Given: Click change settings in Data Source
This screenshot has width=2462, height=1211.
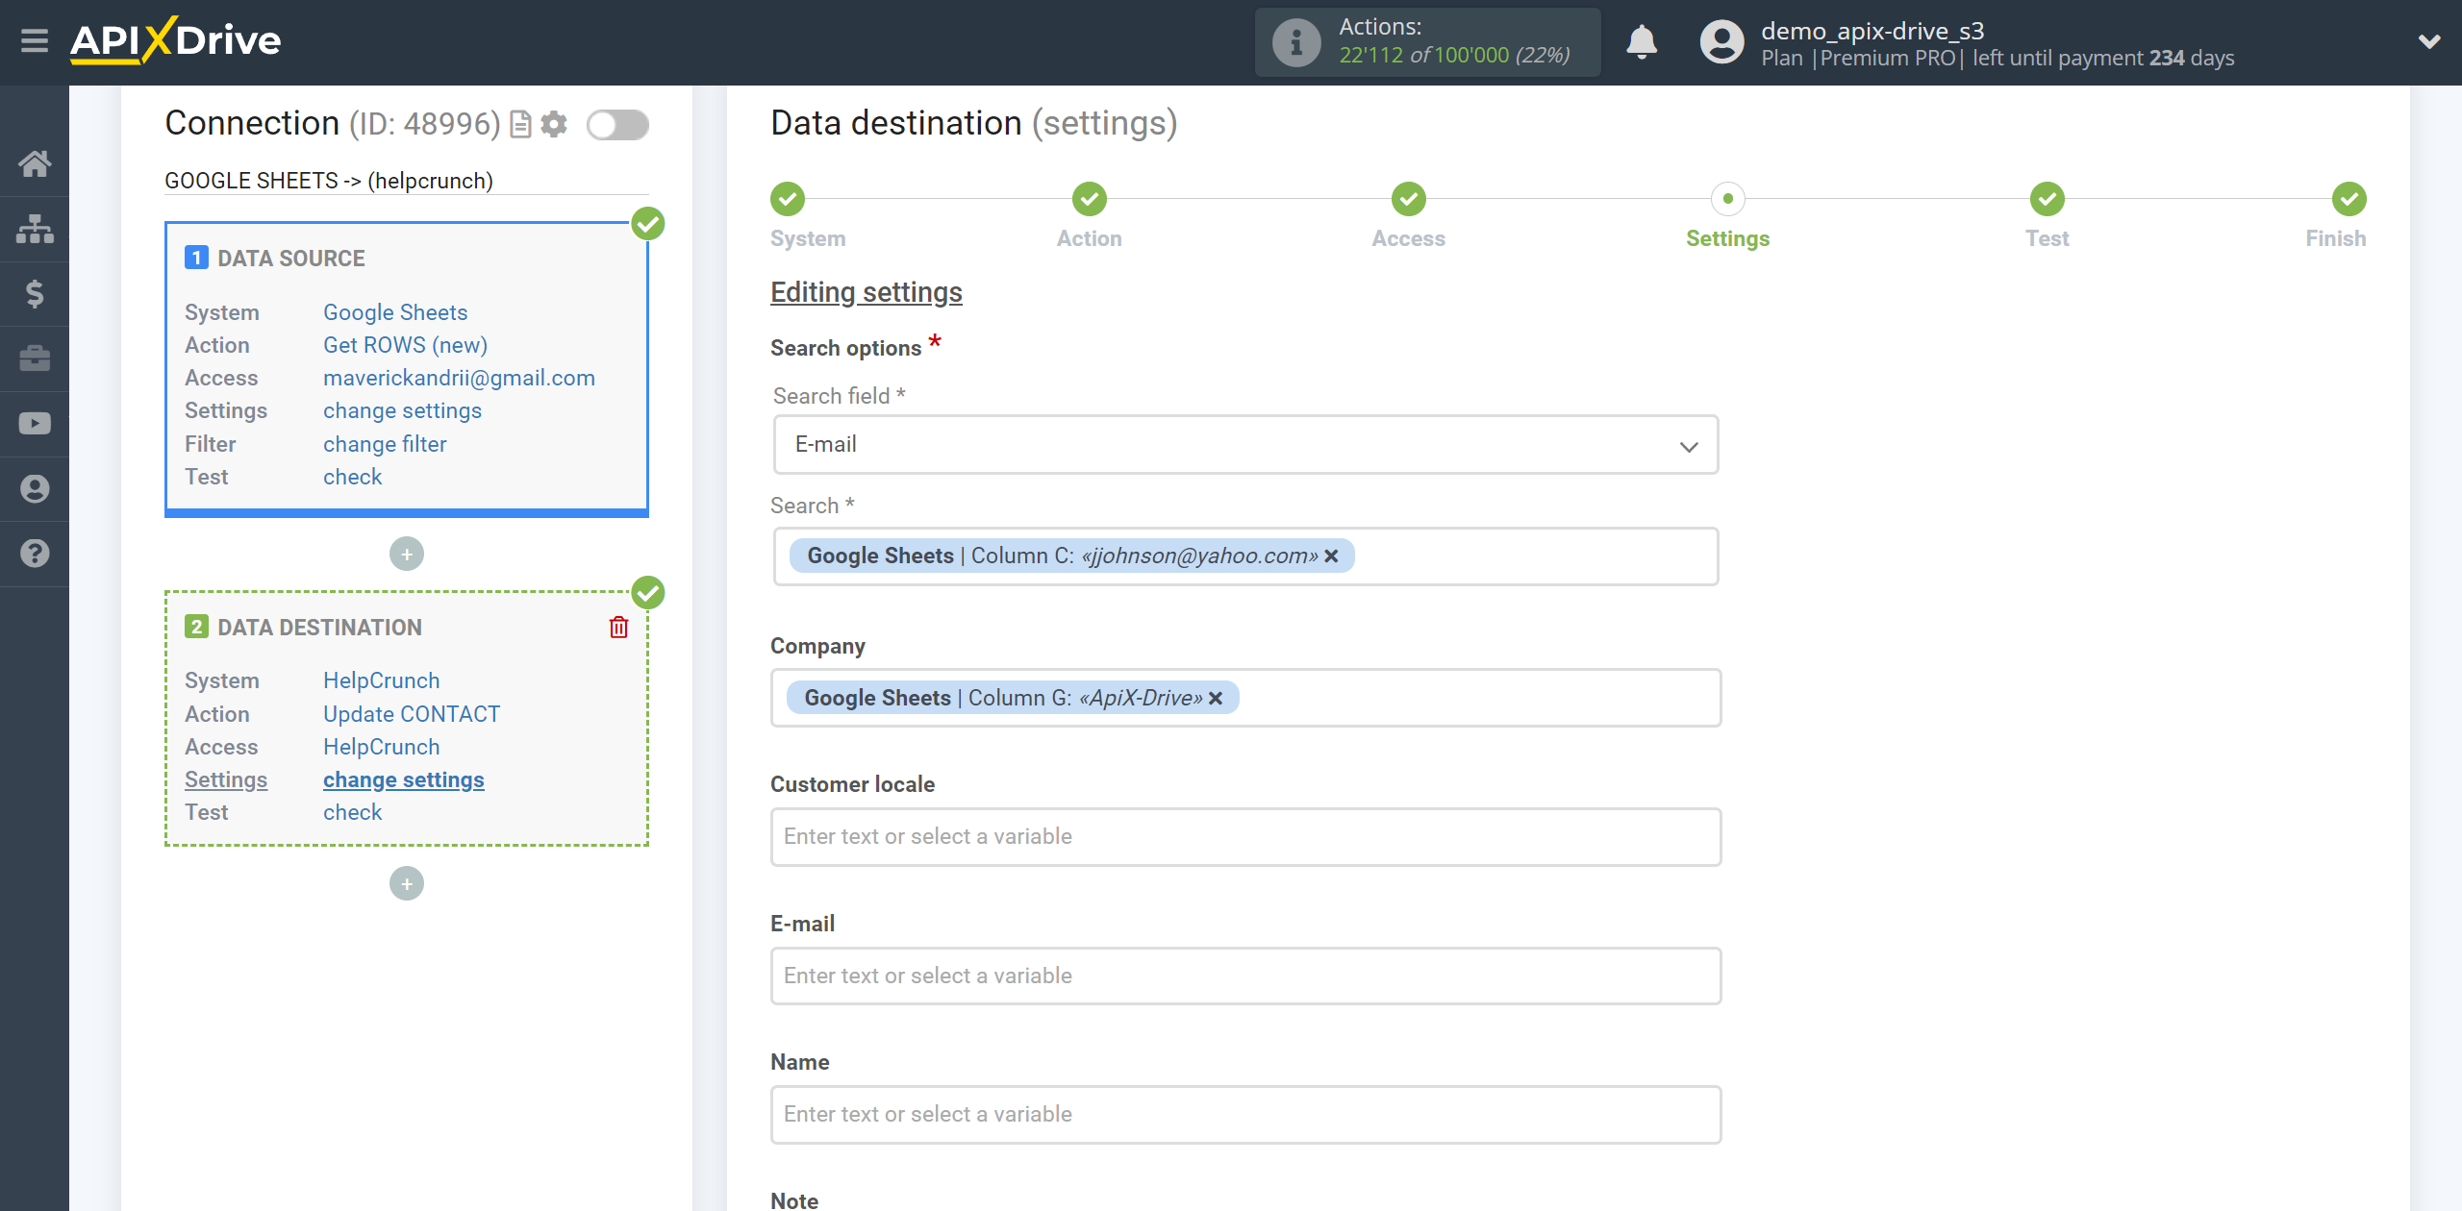Looking at the screenshot, I should pos(402,410).
